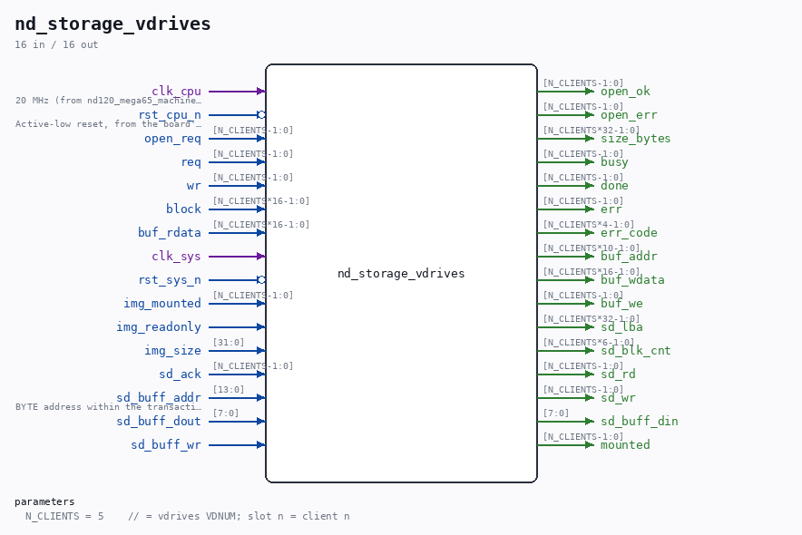Select the img_mounted input label

point(162,303)
